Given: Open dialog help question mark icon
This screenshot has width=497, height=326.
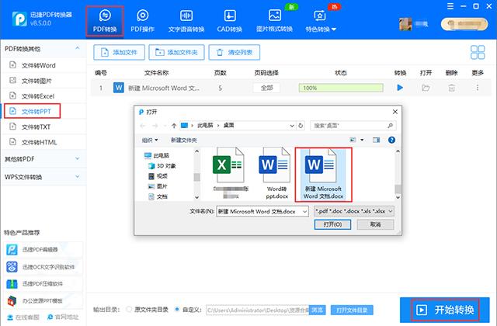Looking at the screenshot, I should [391, 140].
